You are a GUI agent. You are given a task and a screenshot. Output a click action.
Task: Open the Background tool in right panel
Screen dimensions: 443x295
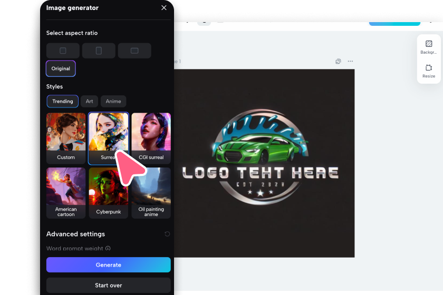pos(429,47)
